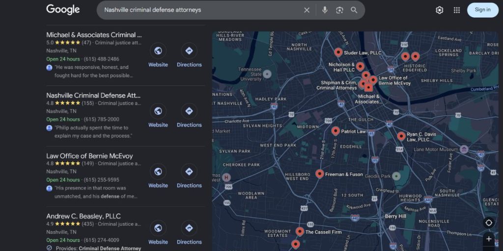Open Website for Law Office of Bernie McEvoy
This screenshot has height=251, width=503.
point(158,176)
